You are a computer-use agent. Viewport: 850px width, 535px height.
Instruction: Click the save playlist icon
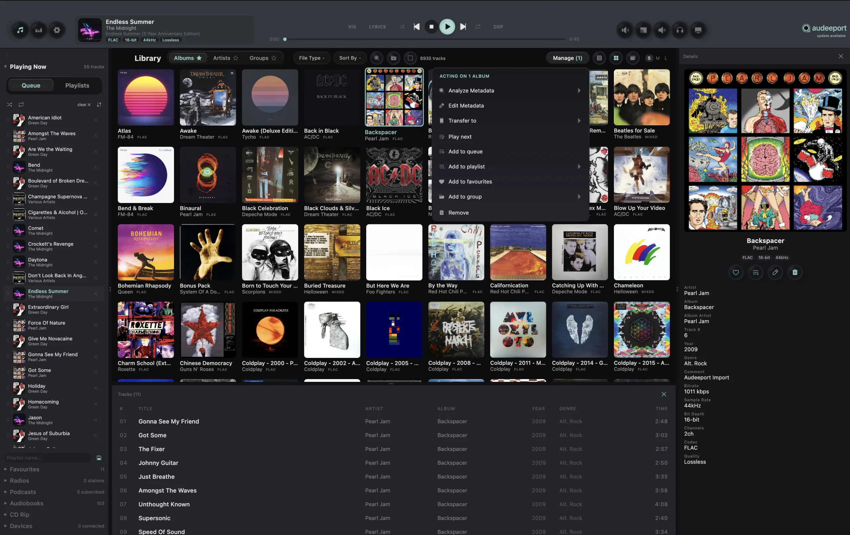(x=99, y=458)
